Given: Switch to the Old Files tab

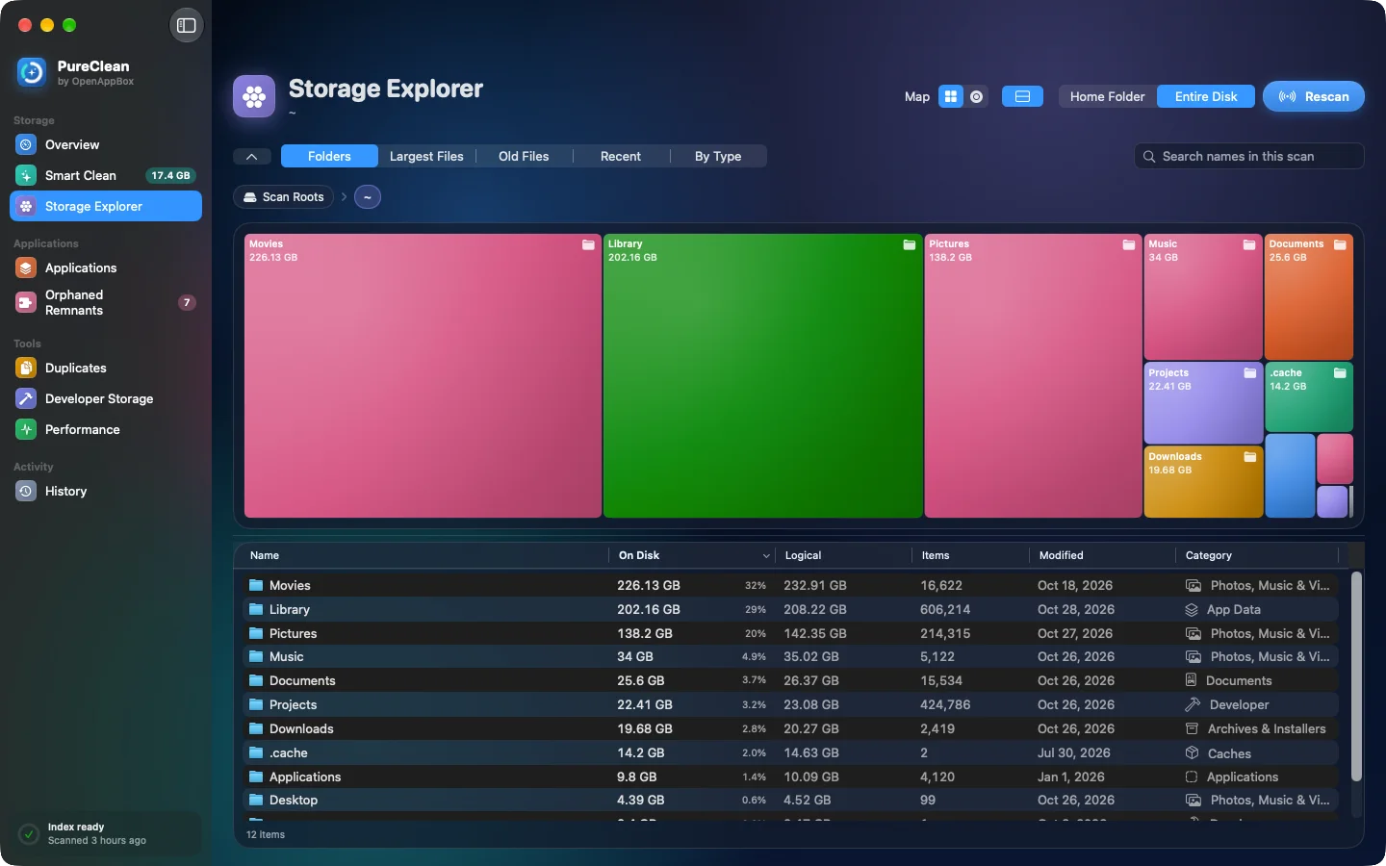Looking at the screenshot, I should (x=524, y=156).
